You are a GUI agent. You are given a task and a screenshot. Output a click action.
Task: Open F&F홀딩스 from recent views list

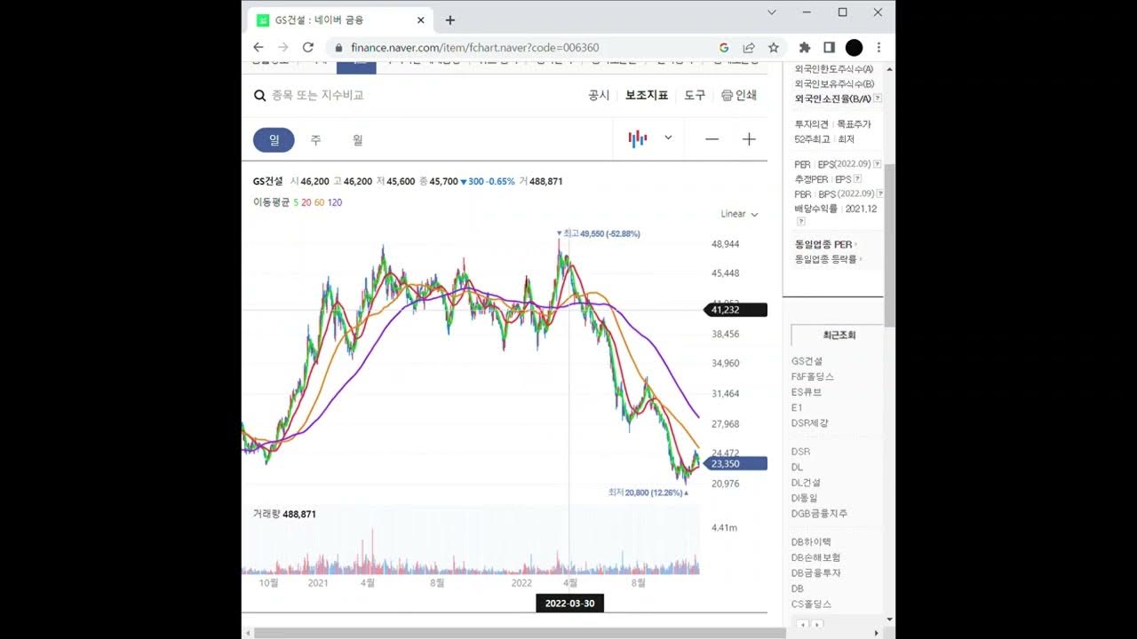[x=812, y=376]
